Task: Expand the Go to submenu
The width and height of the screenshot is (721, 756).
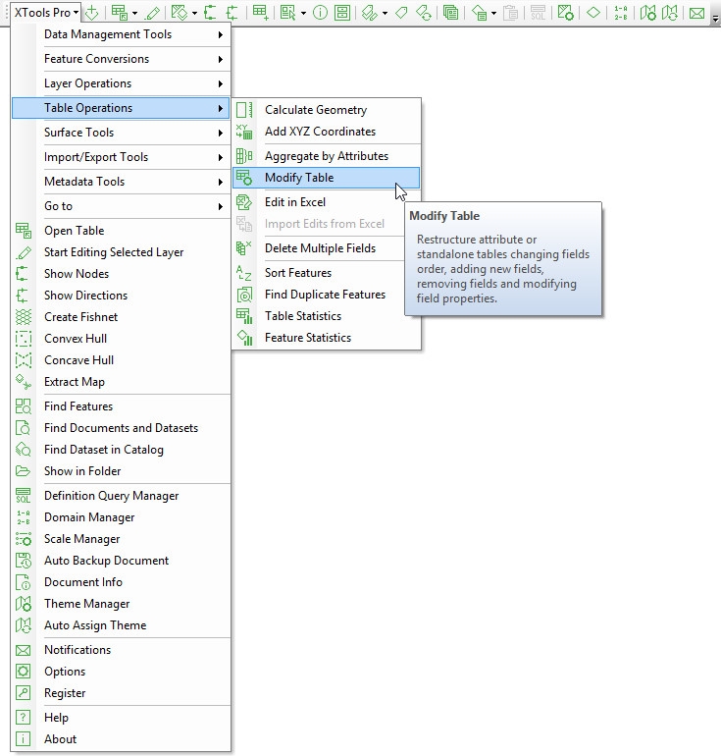Action: 122,206
